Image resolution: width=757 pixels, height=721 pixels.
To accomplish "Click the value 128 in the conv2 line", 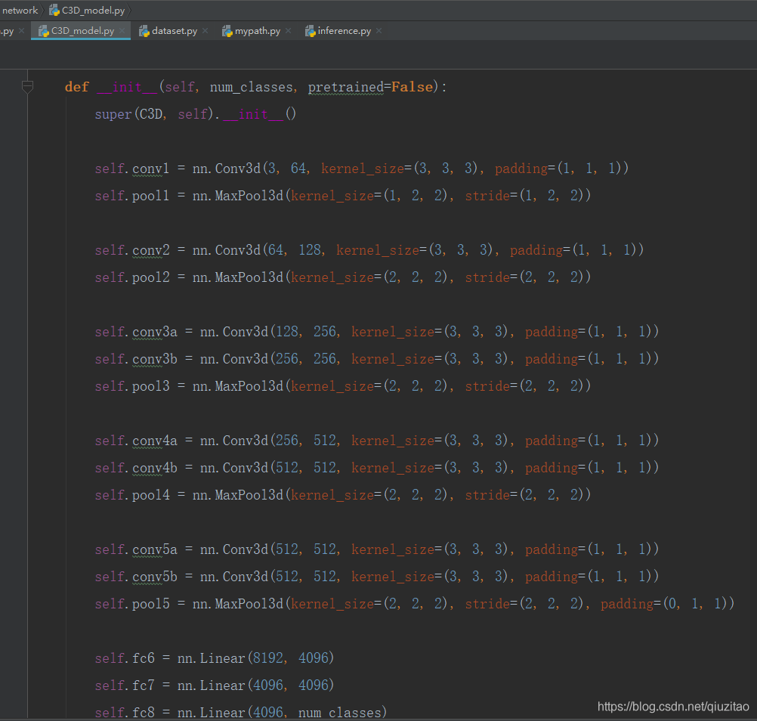I will (x=310, y=250).
